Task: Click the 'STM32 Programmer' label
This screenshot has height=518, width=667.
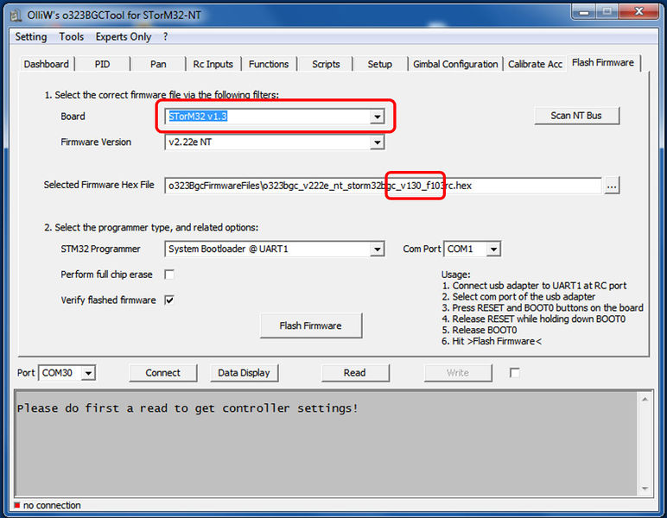Action: (x=100, y=249)
